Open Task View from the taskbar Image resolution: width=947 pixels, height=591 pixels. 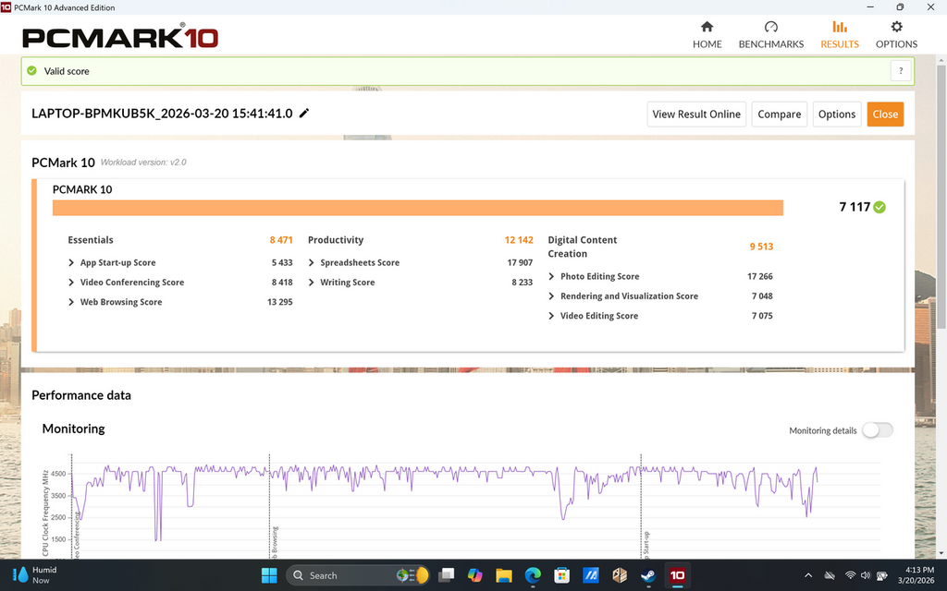[445, 575]
